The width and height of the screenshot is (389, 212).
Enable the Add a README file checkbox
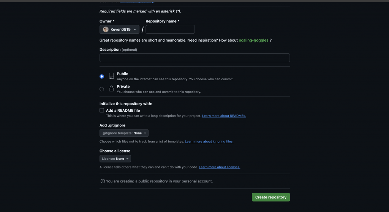[x=102, y=111]
